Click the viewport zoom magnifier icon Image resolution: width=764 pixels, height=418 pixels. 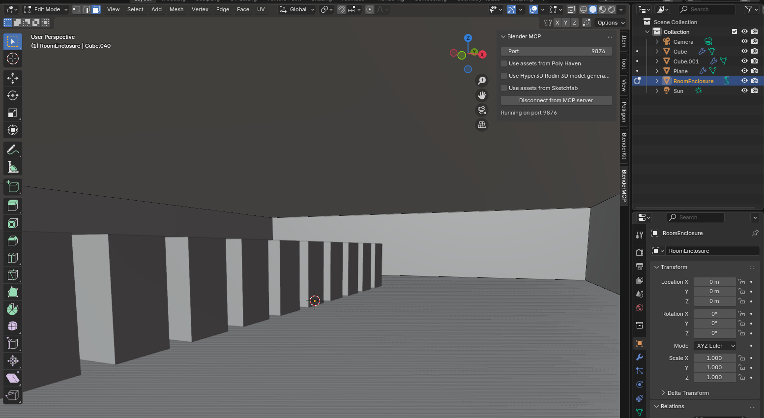pyautogui.click(x=482, y=81)
